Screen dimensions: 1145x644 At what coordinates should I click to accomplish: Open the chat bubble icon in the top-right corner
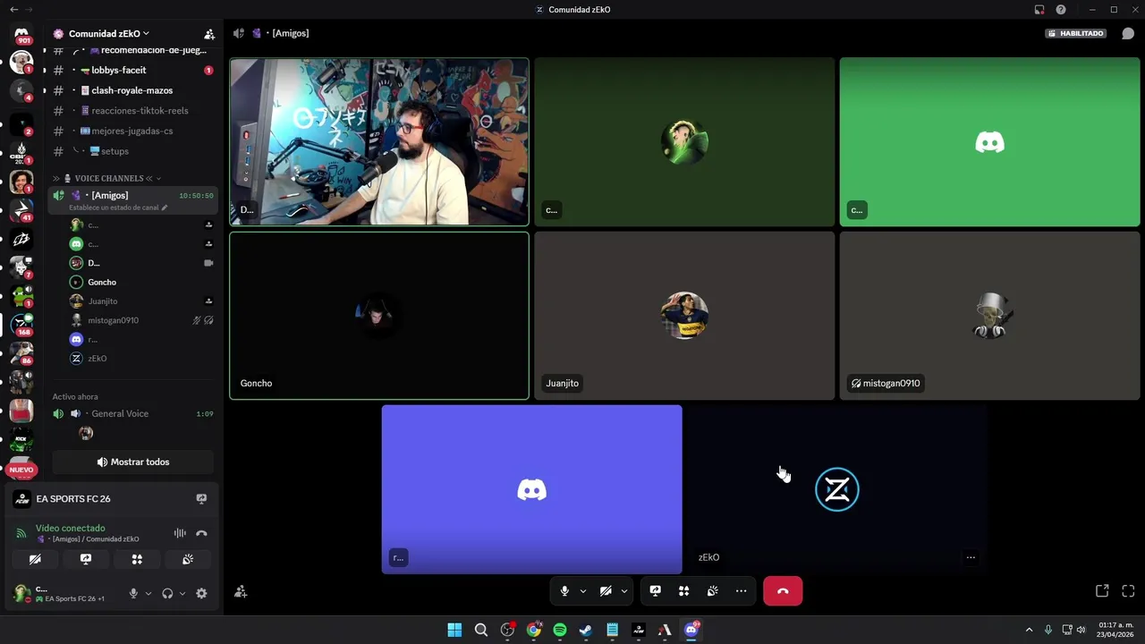click(x=1128, y=34)
